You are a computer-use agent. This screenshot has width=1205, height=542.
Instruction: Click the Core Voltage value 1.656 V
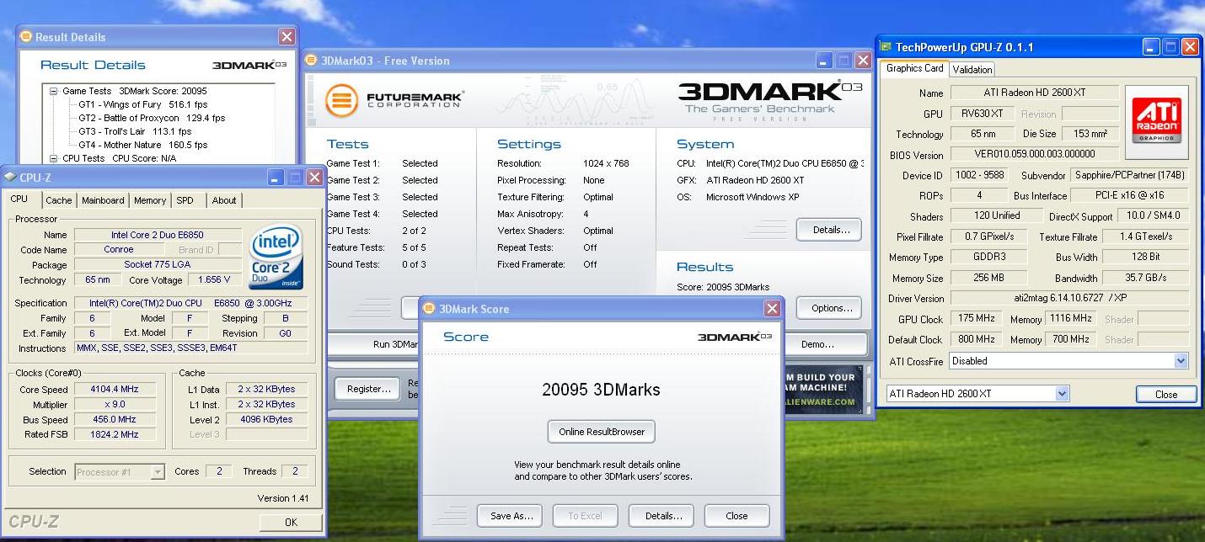coord(214,280)
